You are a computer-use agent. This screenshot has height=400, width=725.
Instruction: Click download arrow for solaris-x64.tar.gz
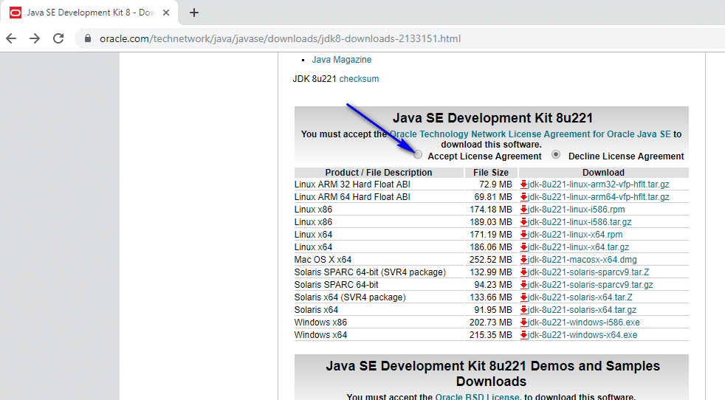point(524,310)
